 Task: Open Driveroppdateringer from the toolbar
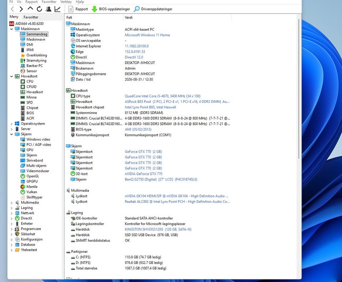tap(153, 9)
